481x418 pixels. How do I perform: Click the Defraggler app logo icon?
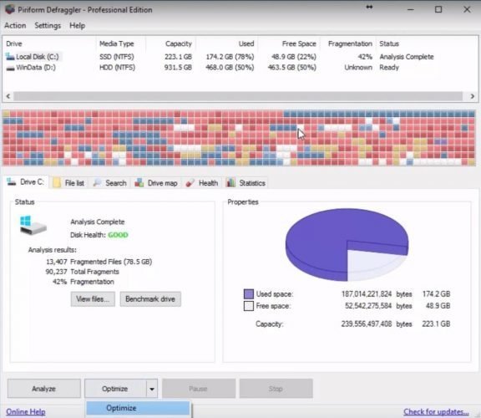(x=10, y=9)
